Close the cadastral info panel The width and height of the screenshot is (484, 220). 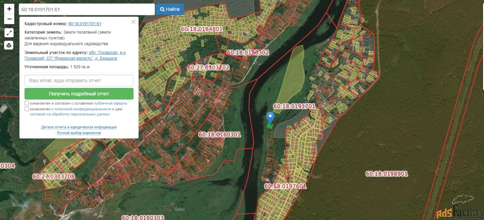pyautogui.click(x=133, y=22)
